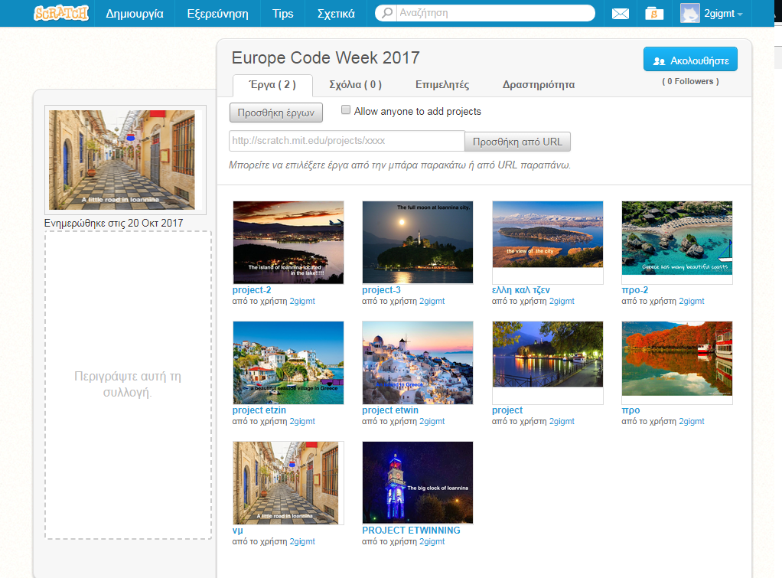The width and height of the screenshot is (782, 578).
Task: Open the Δημιουργία menu
Action: click(135, 14)
